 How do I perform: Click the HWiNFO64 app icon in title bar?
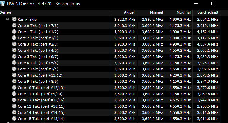tap(3, 4)
